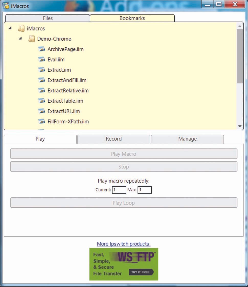Screen dimensions: 248x287
Task: Select the ExtractRelative.iim macro icon
Action: pyautogui.click(x=42, y=90)
